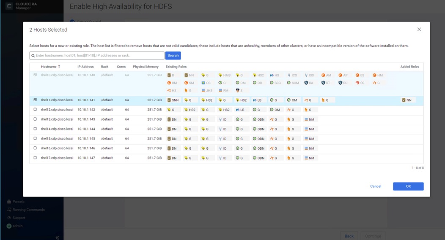
Task: Click the JHS role badge on rhel10 row
Action: pos(207,91)
